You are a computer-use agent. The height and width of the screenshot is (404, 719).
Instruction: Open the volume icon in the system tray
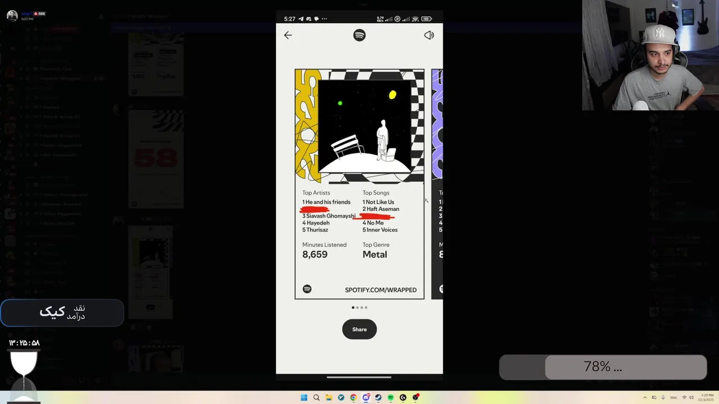691,397
